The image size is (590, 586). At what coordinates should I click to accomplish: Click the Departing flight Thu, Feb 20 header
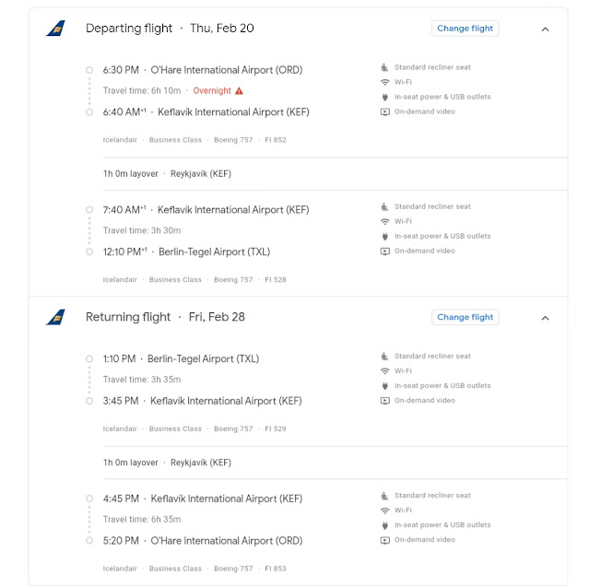click(x=170, y=29)
